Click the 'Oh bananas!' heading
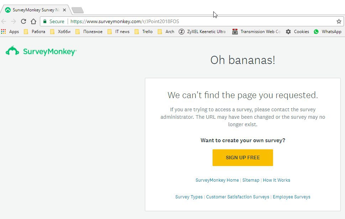 point(243,60)
